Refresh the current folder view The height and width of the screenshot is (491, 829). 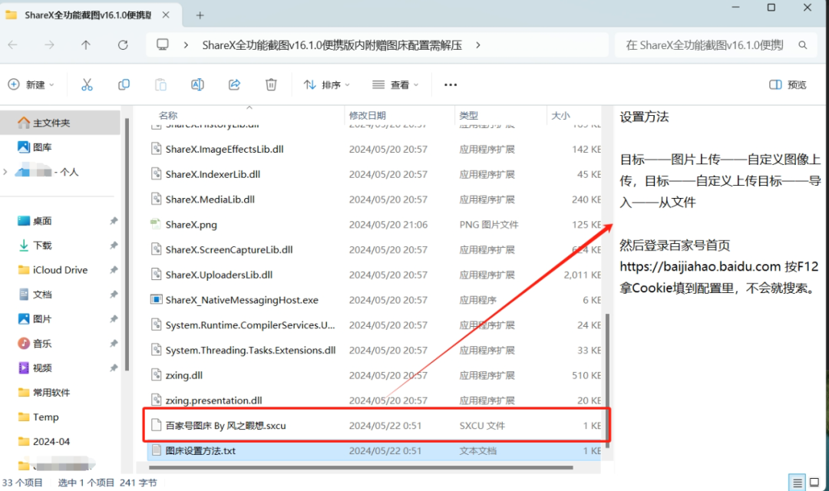[123, 45]
